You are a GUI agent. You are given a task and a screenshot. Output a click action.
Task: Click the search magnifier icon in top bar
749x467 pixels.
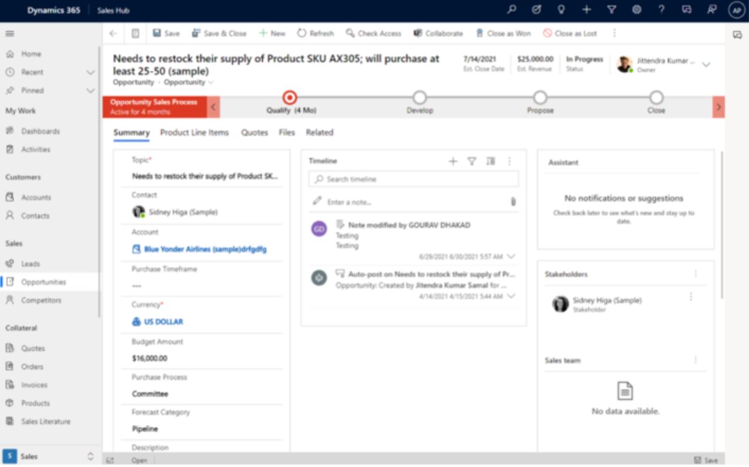[511, 10]
